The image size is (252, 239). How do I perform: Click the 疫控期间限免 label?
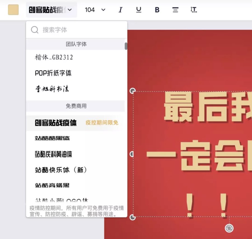tap(102, 122)
